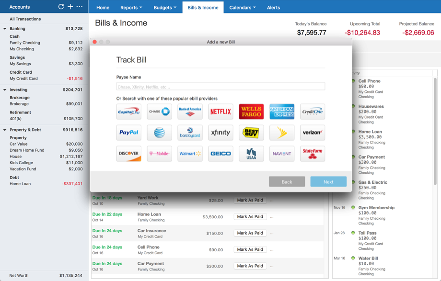Open the sidebar more options ellipsis
Screen dimensions: 441x281
point(80,7)
